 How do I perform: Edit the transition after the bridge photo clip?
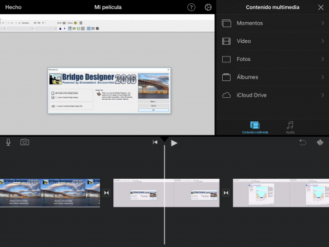tap(106, 193)
